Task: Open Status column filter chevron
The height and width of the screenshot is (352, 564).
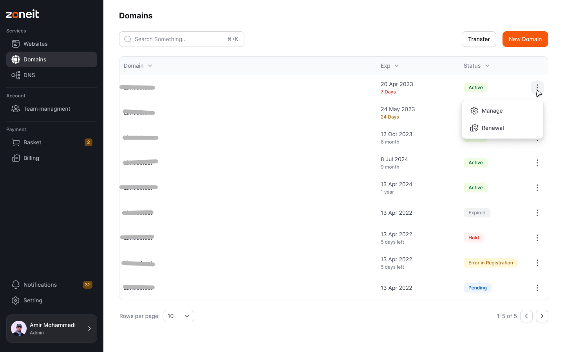Action: 487,66
